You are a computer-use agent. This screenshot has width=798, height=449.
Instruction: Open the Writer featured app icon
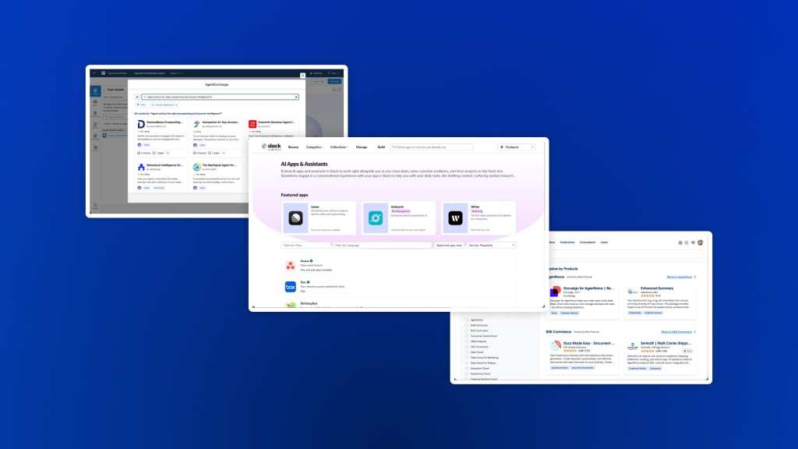click(456, 218)
